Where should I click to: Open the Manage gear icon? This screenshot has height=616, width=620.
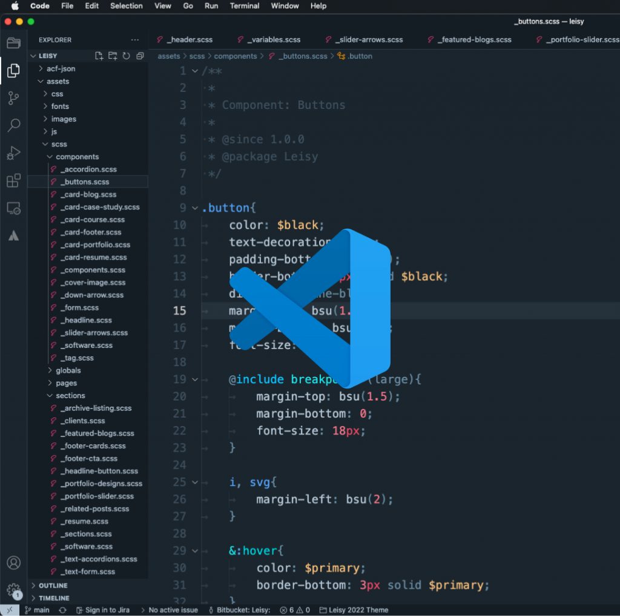coord(13,591)
